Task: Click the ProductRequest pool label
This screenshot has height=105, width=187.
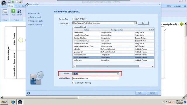Action: click(8, 52)
